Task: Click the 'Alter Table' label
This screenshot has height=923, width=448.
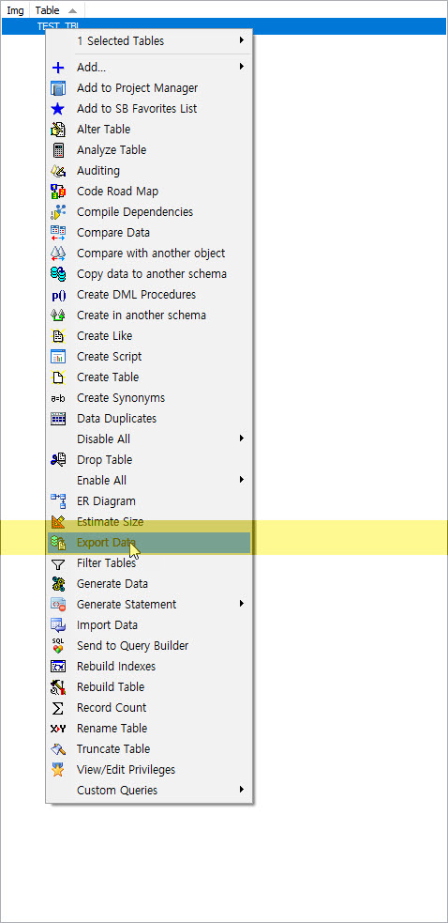Action: pyautogui.click(x=103, y=130)
